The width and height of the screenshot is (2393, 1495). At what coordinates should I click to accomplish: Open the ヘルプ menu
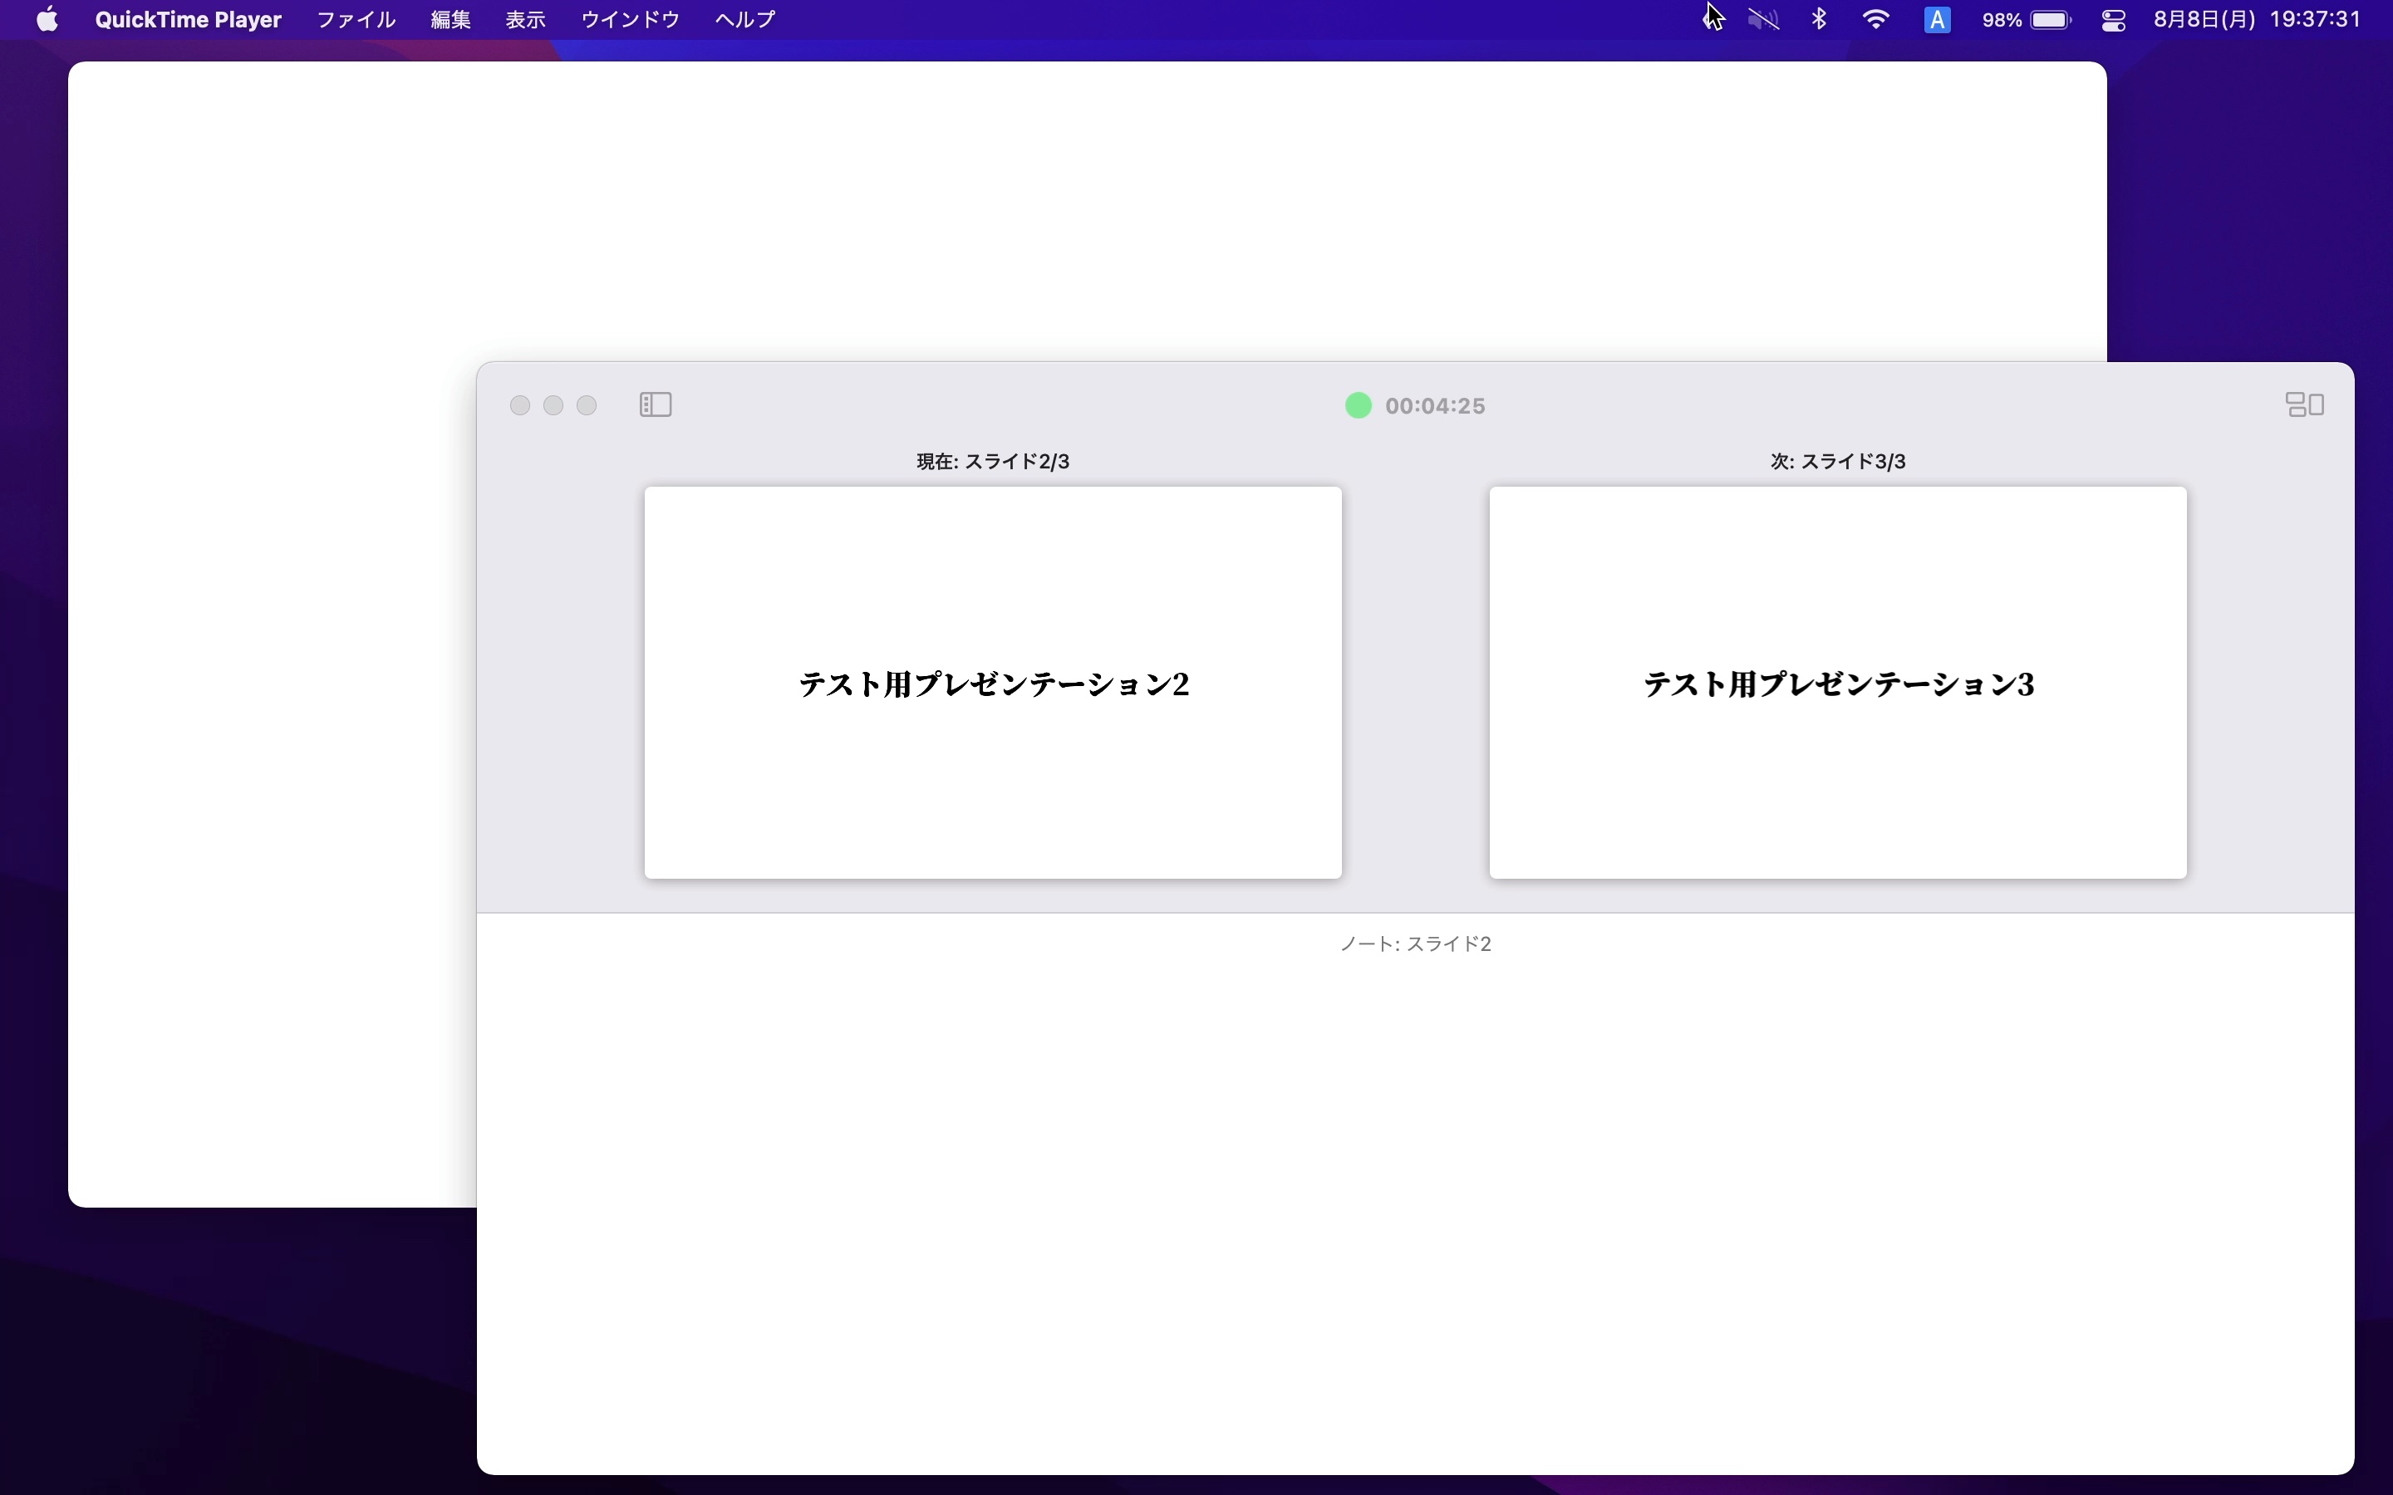pyautogui.click(x=744, y=20)
